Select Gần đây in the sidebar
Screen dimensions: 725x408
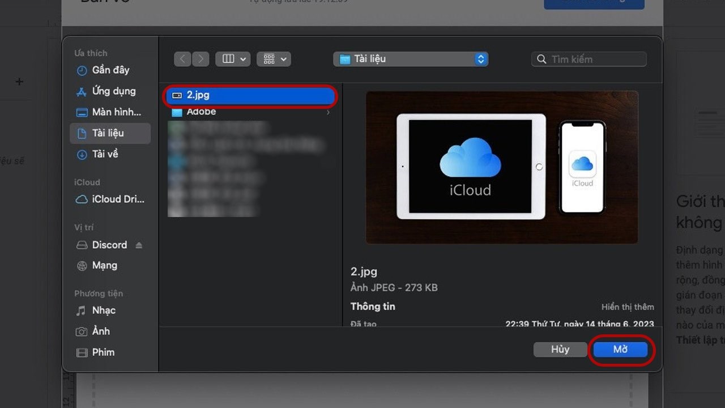pyautogui.click(x=110, y=70)
